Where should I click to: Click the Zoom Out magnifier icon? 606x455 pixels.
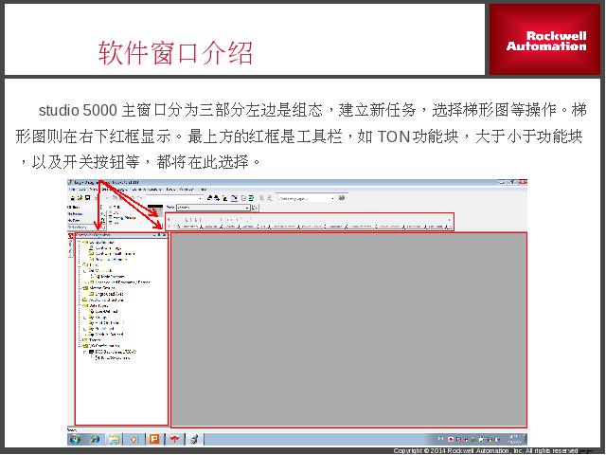269,198
